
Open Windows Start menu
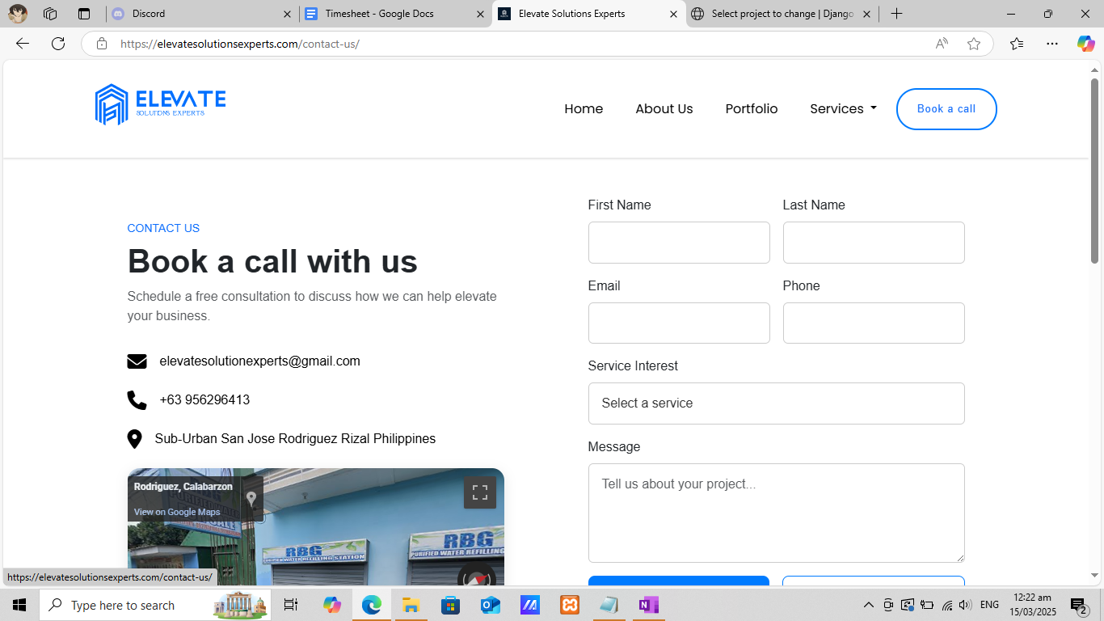point(19,605)
